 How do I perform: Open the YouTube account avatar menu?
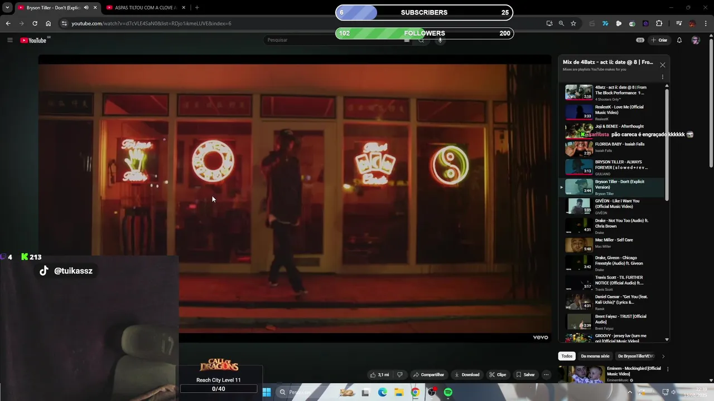[x=696, y=40]
